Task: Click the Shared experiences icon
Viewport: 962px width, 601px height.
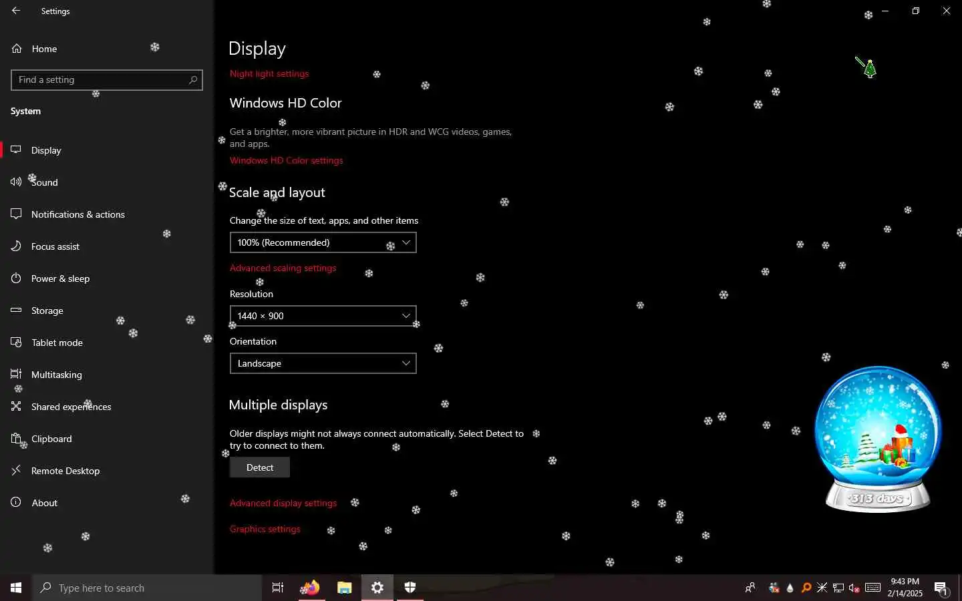Action: (x=16, y=407)
